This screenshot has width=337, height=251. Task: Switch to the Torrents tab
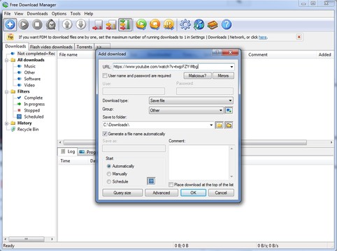pyautogui.click(x=85, y=47)
